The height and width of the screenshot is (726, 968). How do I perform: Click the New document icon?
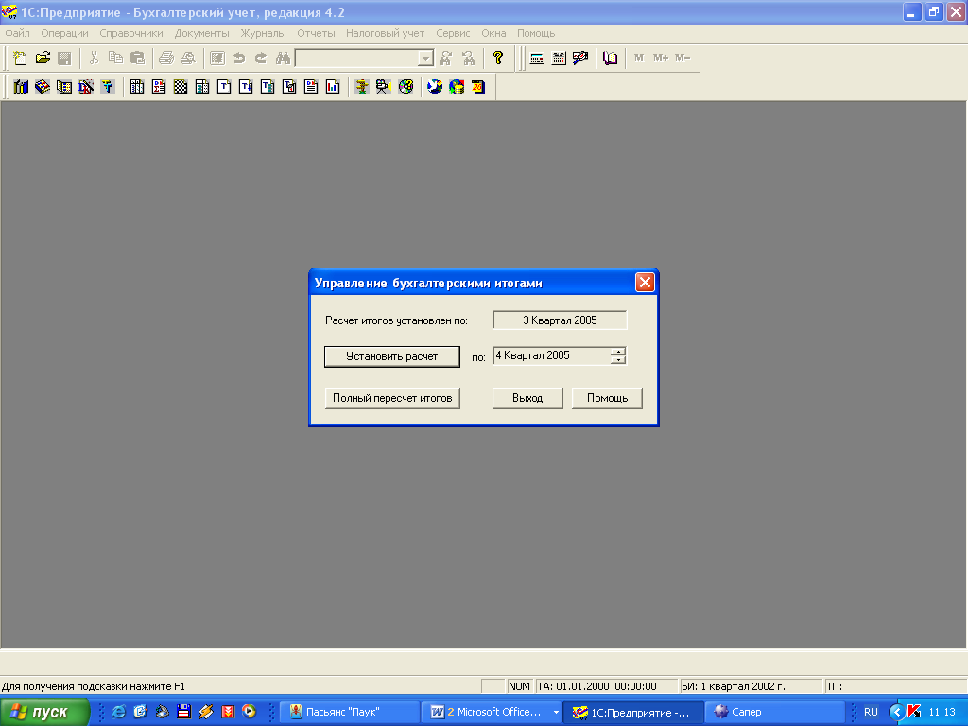[x=20, y=58]
